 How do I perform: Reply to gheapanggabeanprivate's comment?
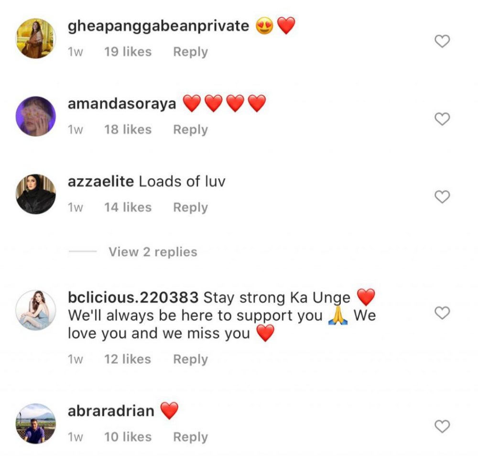[190, 52]
